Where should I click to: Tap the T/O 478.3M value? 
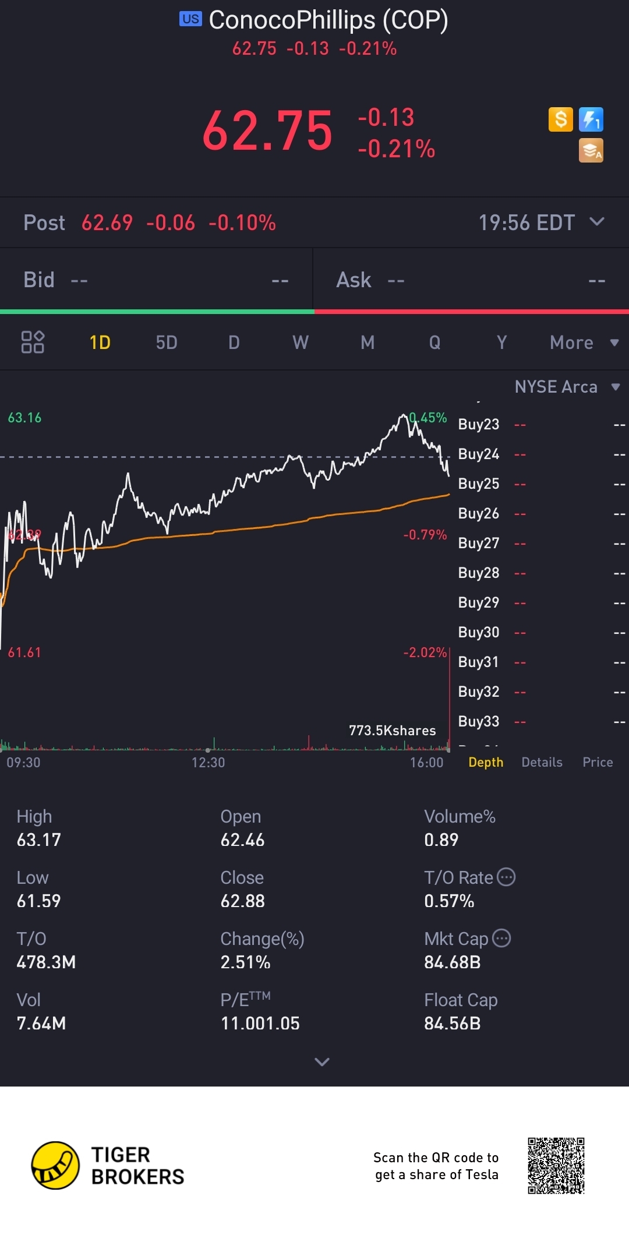pos(46,962)
